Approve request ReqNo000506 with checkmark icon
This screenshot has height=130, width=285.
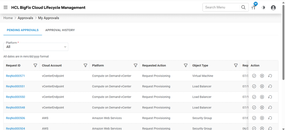[x=254, y=118]
